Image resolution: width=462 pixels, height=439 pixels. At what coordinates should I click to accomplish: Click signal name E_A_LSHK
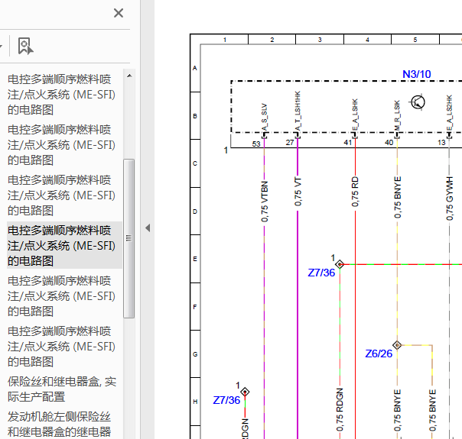tap(355, 115)
